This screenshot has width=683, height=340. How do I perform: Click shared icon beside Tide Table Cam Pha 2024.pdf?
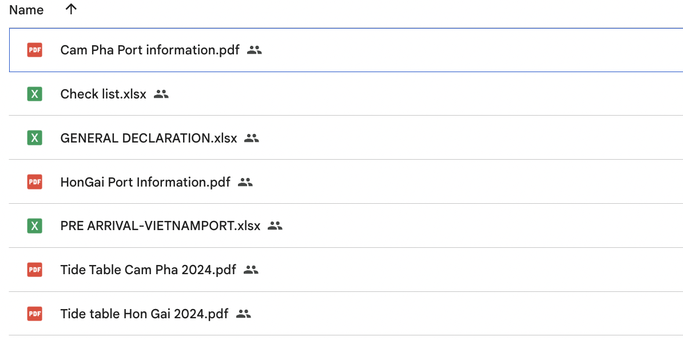coord(251,270)
